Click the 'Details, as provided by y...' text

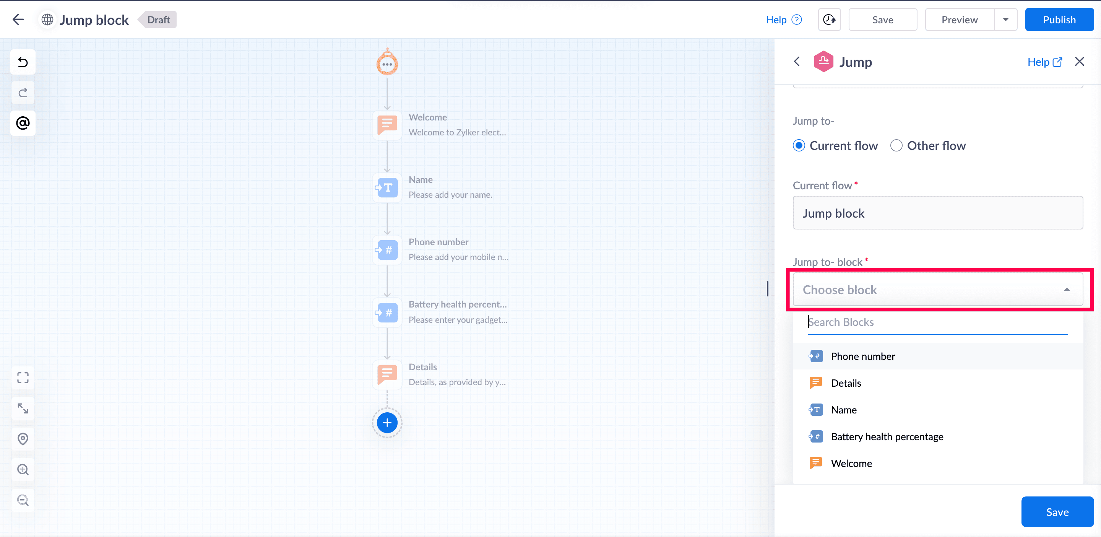457,382
